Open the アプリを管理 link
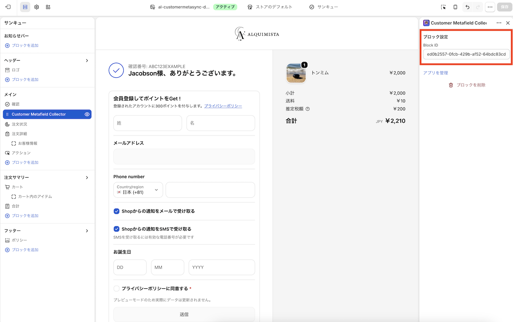 tap(436, 73)
